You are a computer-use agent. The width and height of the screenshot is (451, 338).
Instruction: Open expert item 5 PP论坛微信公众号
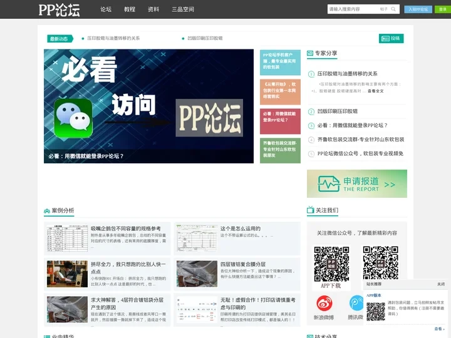pos(360,153)
